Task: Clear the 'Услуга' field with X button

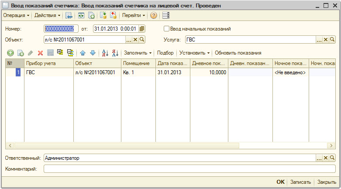Action: (x=326, y=40)
